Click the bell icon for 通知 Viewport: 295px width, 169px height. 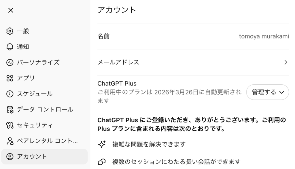click(10, 47)
